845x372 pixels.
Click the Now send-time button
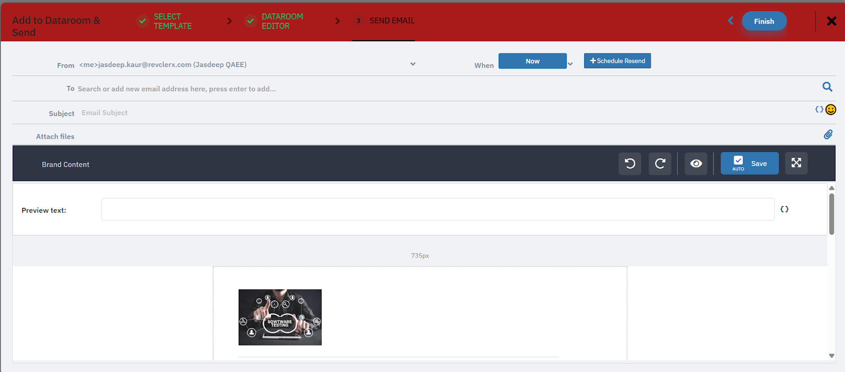(532, 61)
